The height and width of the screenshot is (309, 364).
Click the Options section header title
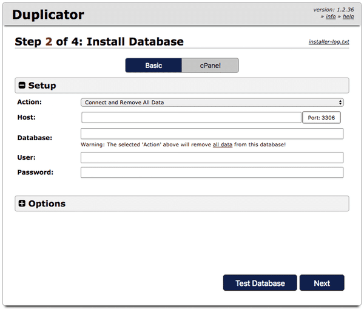tap(47, 203)
